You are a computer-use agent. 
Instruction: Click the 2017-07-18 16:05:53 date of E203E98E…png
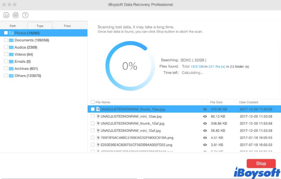coord(256,145)
